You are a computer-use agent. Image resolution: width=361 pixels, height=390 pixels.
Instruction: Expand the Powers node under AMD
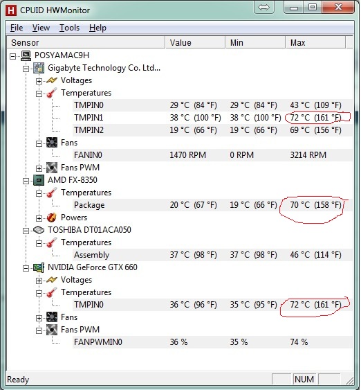pyautogui.click(x=39, y=219)
